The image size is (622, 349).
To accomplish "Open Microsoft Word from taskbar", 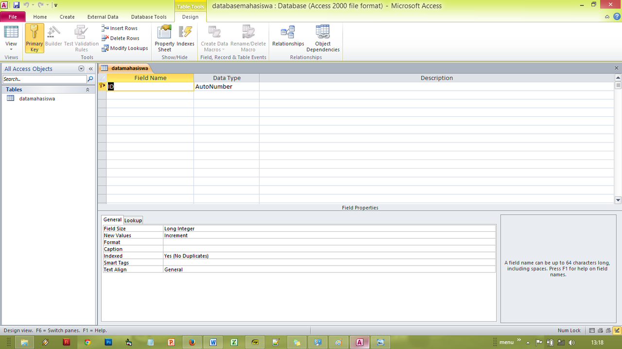I will tap(213, 342).
